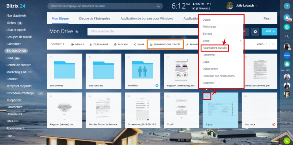Click the Filtre et recherche field

point(143,31)
